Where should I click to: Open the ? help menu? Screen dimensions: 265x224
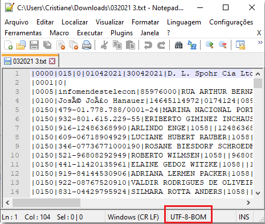pyautogui.click(x=168, y=33)
